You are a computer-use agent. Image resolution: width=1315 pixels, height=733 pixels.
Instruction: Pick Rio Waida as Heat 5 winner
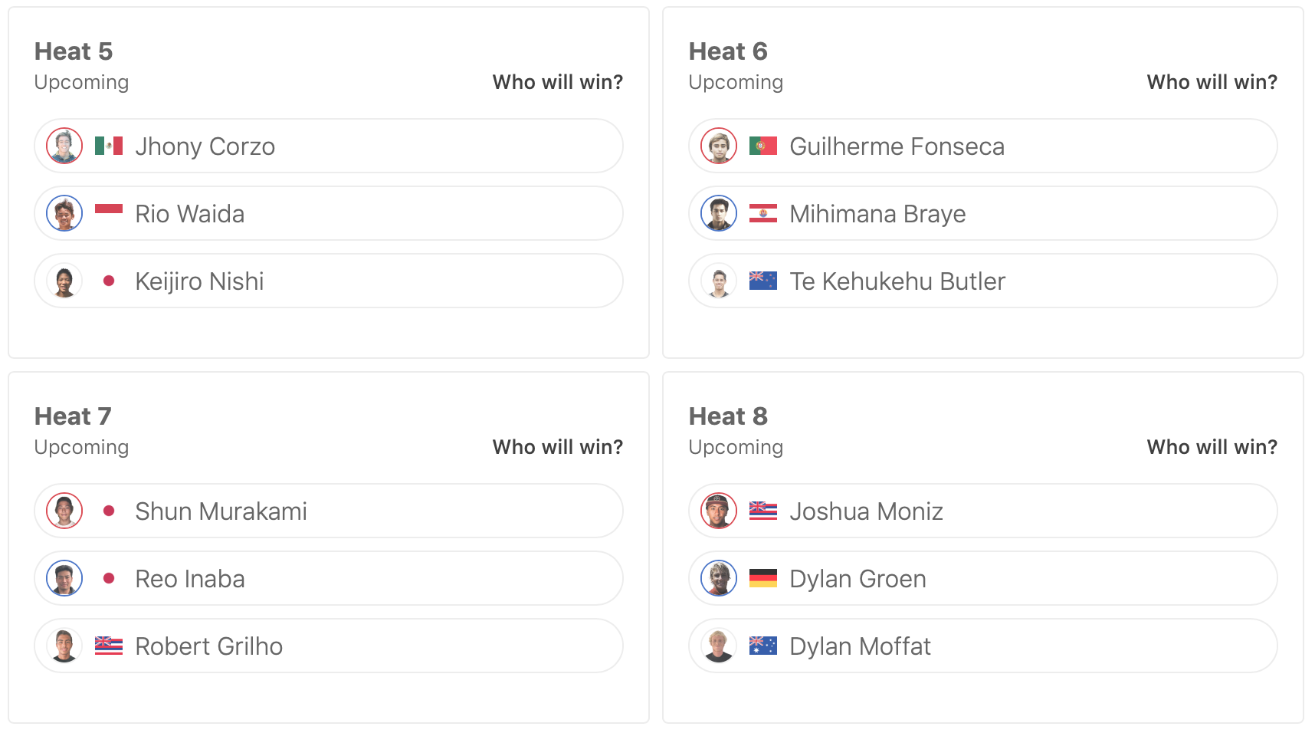coord(328,213)
